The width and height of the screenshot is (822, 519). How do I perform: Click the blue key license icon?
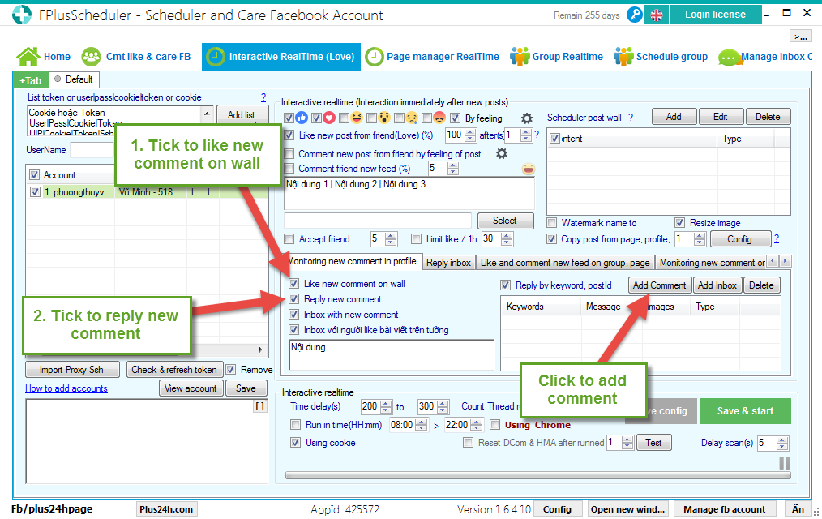point(634,15)
